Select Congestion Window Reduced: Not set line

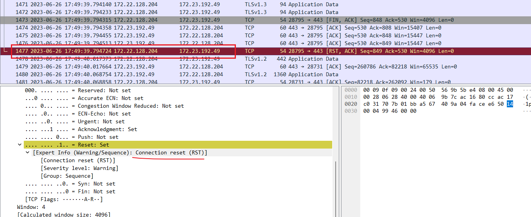104,106
